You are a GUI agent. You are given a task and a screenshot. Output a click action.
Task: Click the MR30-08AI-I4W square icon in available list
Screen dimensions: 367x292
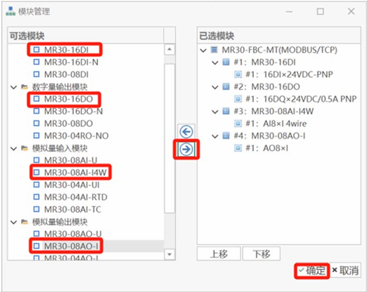coord(36,173)
